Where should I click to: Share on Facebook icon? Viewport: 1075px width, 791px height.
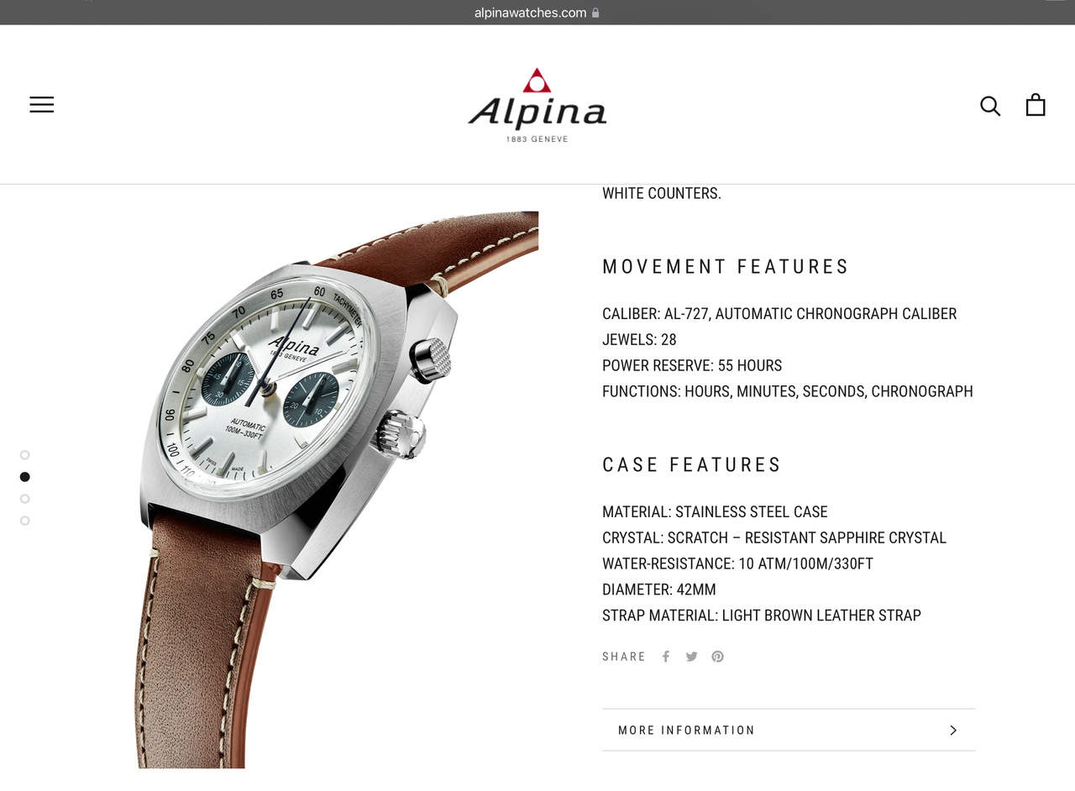666,657
